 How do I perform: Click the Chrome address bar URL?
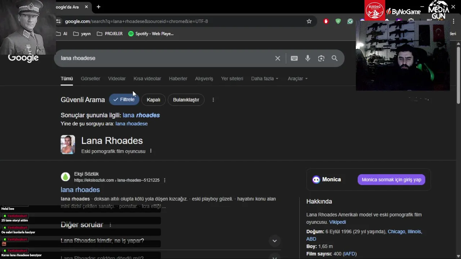click(136, 21)
